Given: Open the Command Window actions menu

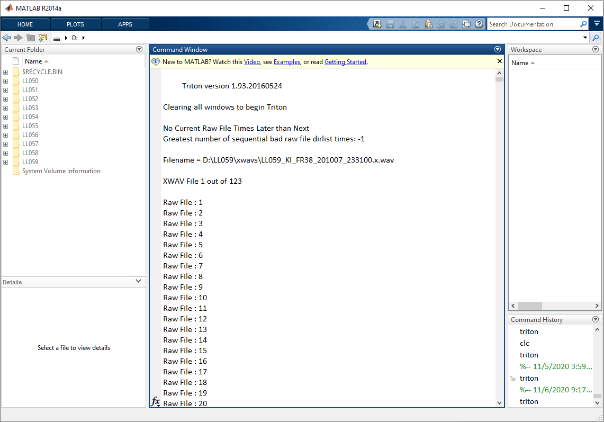Looking at the screenshot, I should (x=497, y=49).
